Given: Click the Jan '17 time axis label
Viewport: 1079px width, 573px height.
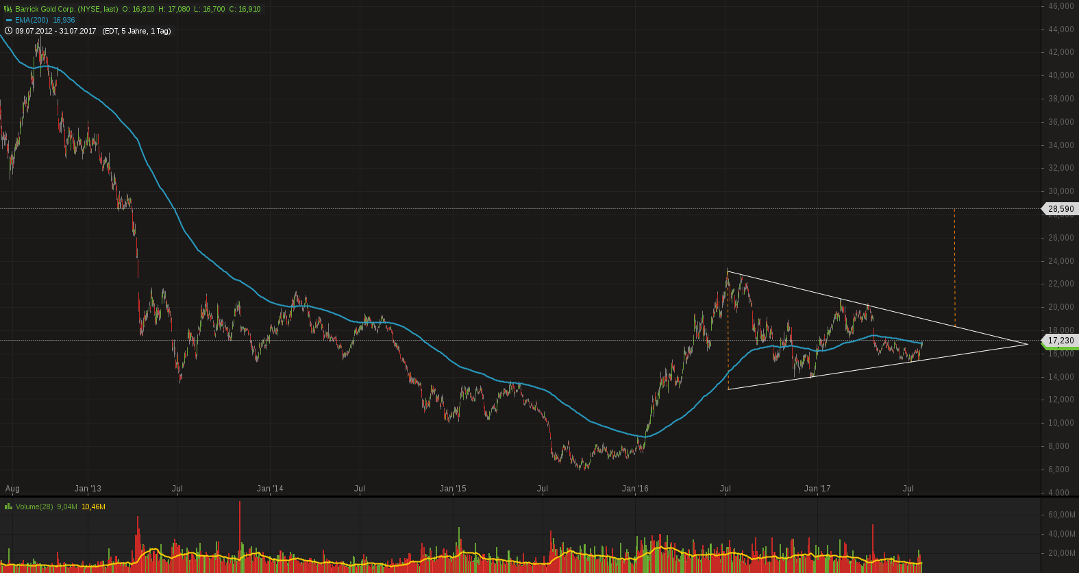Looking at the screenshot, I should click(x=817, y=489).
